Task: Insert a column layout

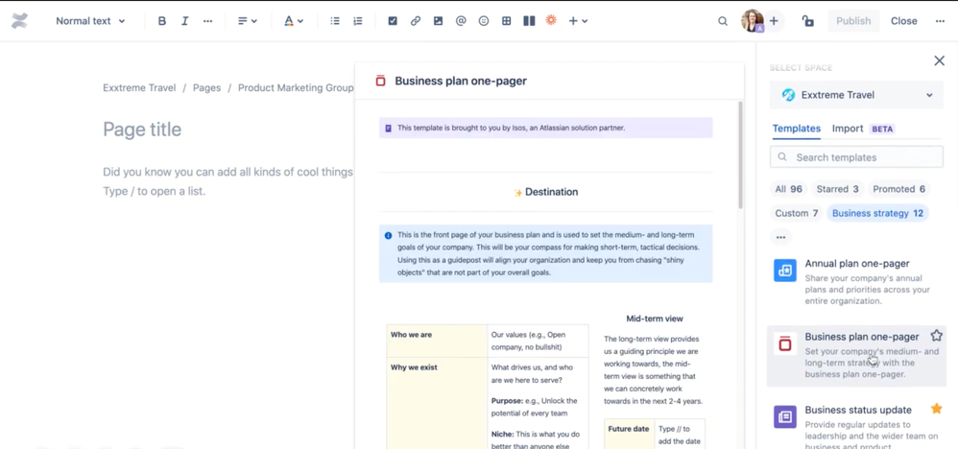Action: pyautogui.click(x=529, y=21)
